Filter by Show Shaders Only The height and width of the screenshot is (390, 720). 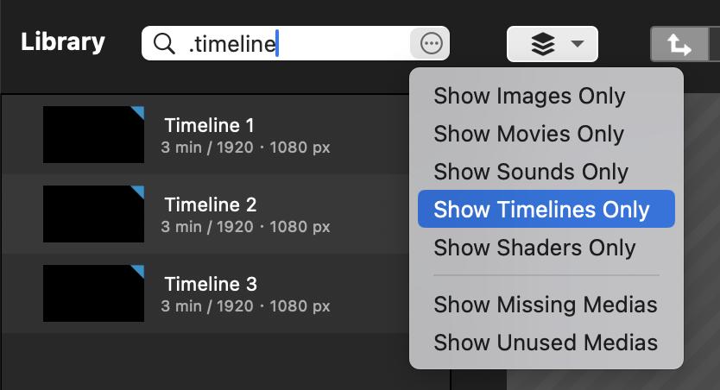(x=534, y=248)
